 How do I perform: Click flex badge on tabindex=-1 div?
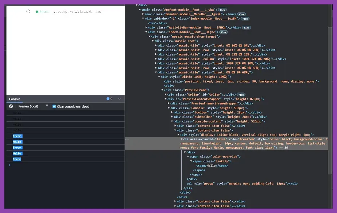245,19
